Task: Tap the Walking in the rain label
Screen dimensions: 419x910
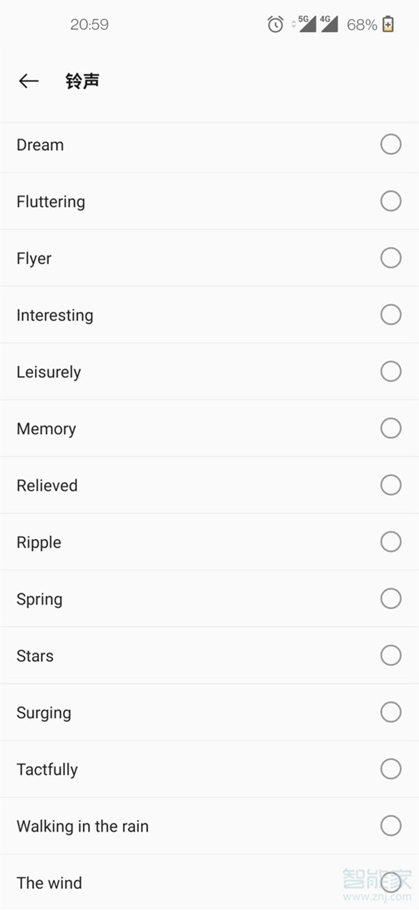Action: (x=82, y=826)
